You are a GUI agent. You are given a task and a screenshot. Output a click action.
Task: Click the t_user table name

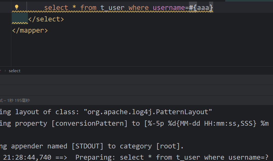coord(112,8)
